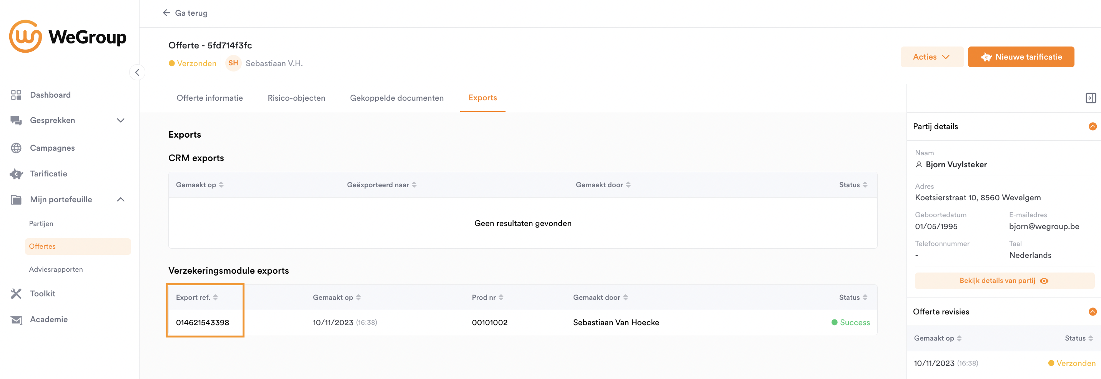Click the email bjorn@wegroup.be
1101x379 pixels.
(x=1044, y=226)
